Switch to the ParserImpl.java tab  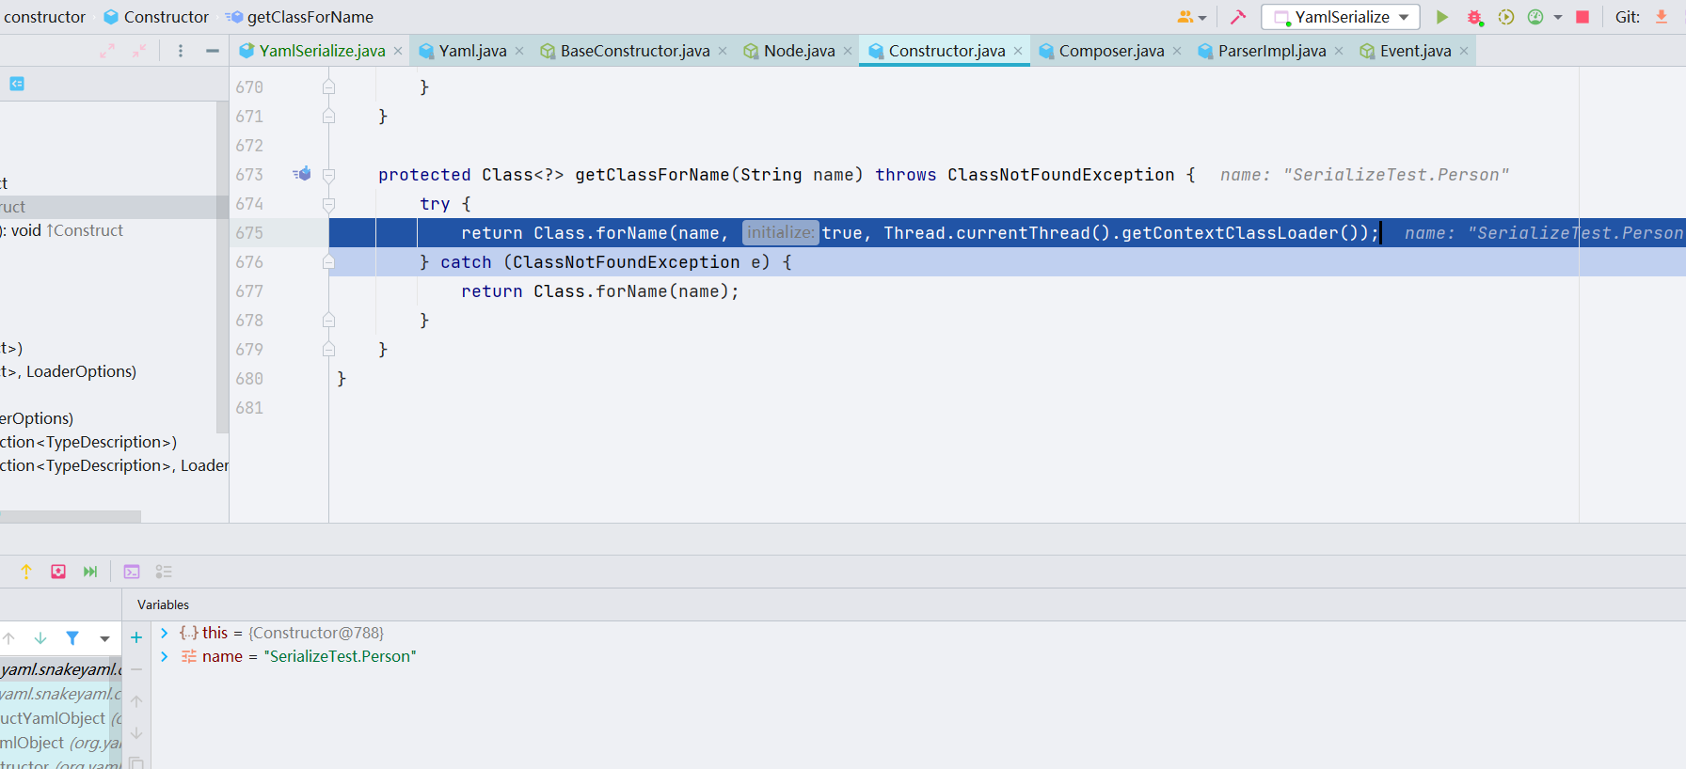click(1271, 51)
